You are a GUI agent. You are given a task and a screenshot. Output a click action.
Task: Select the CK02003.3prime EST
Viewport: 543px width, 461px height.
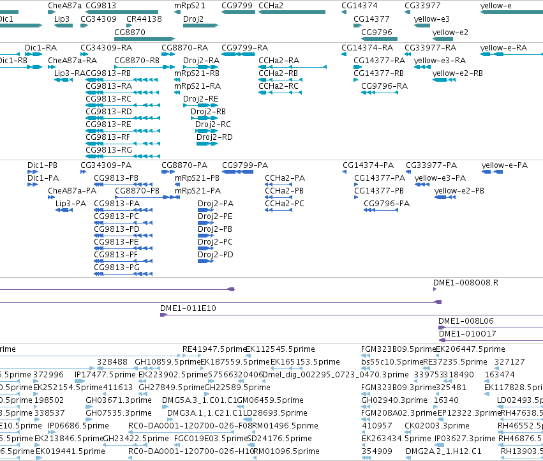coord(408,432)
